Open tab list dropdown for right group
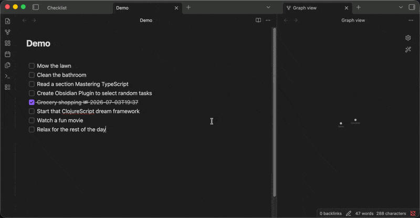 click(401, 7)
